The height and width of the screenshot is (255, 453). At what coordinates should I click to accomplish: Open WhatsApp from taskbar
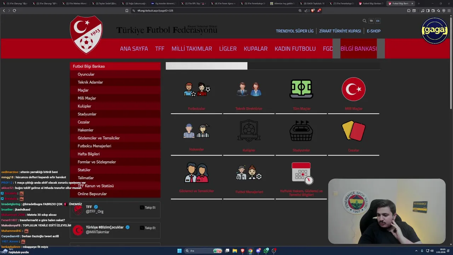[x=266, y=251]
